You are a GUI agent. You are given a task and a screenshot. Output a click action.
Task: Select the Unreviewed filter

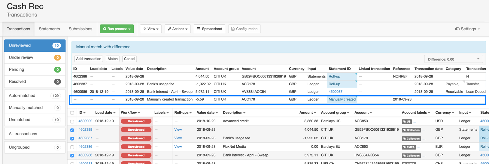point(35,45)
